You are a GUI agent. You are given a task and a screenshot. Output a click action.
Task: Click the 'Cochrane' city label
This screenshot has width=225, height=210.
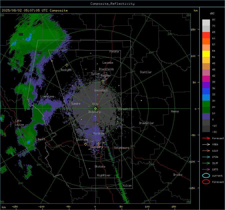point(82,140)
